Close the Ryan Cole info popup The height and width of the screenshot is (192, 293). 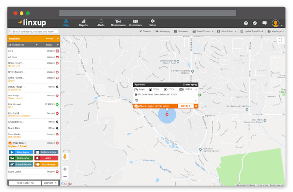tap(196, 85)
